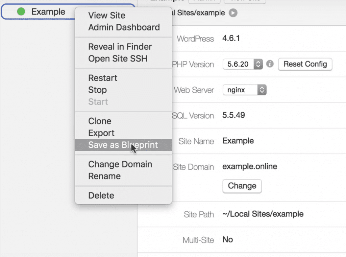Expand the Web Server nginx dropdown

pyautogui.click(x=245, y=90)
